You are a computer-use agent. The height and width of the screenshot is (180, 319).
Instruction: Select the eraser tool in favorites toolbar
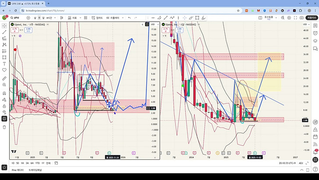click(x=203, y=18)
